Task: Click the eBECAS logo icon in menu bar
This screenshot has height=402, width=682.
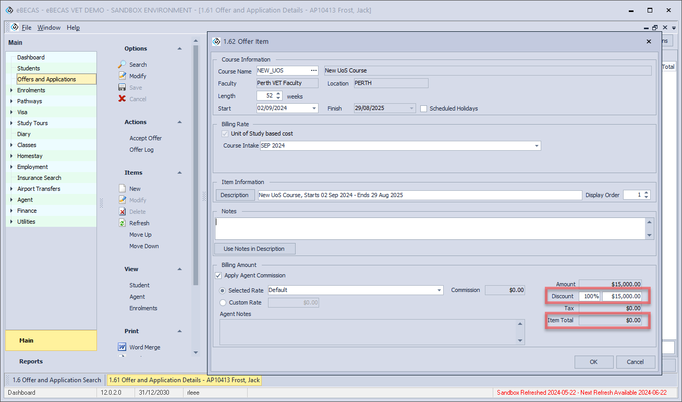Action: point(14,27)
